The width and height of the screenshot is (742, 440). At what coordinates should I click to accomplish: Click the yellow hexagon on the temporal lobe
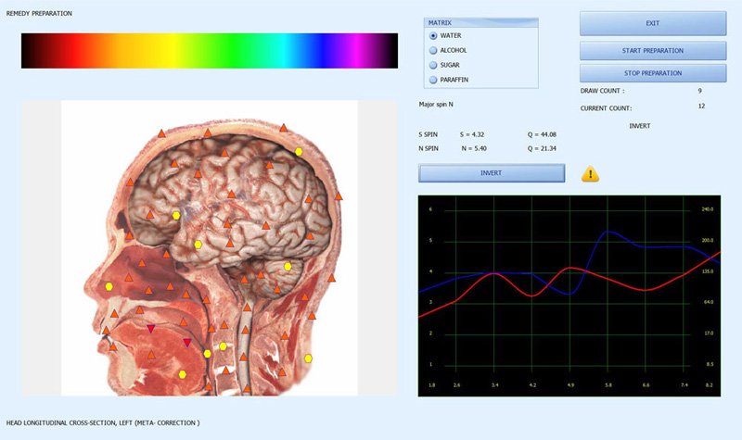198,245
